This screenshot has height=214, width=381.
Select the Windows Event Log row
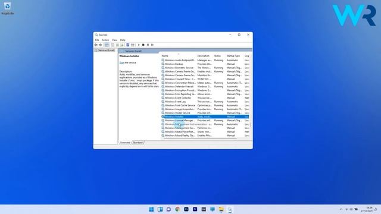pos(205,102)
